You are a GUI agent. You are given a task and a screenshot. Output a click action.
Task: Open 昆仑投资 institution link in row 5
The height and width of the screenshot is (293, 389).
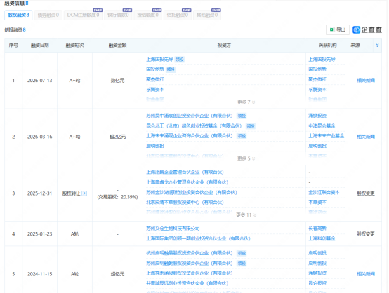[x=317, y=283]
